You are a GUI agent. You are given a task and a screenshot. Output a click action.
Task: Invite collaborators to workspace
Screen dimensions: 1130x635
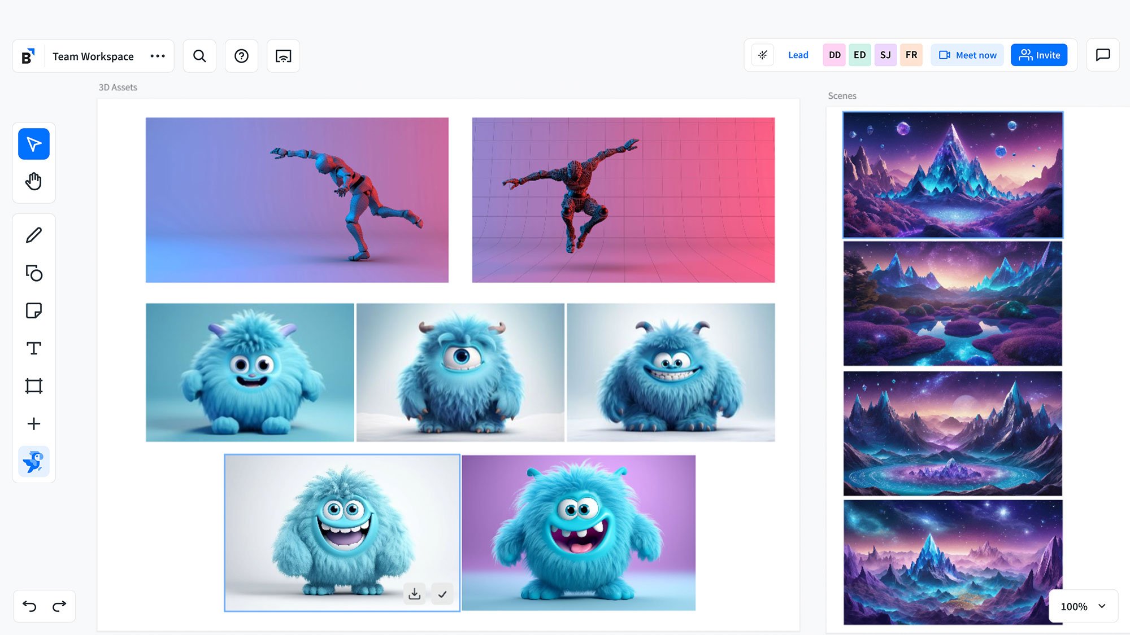(1039, 55)
